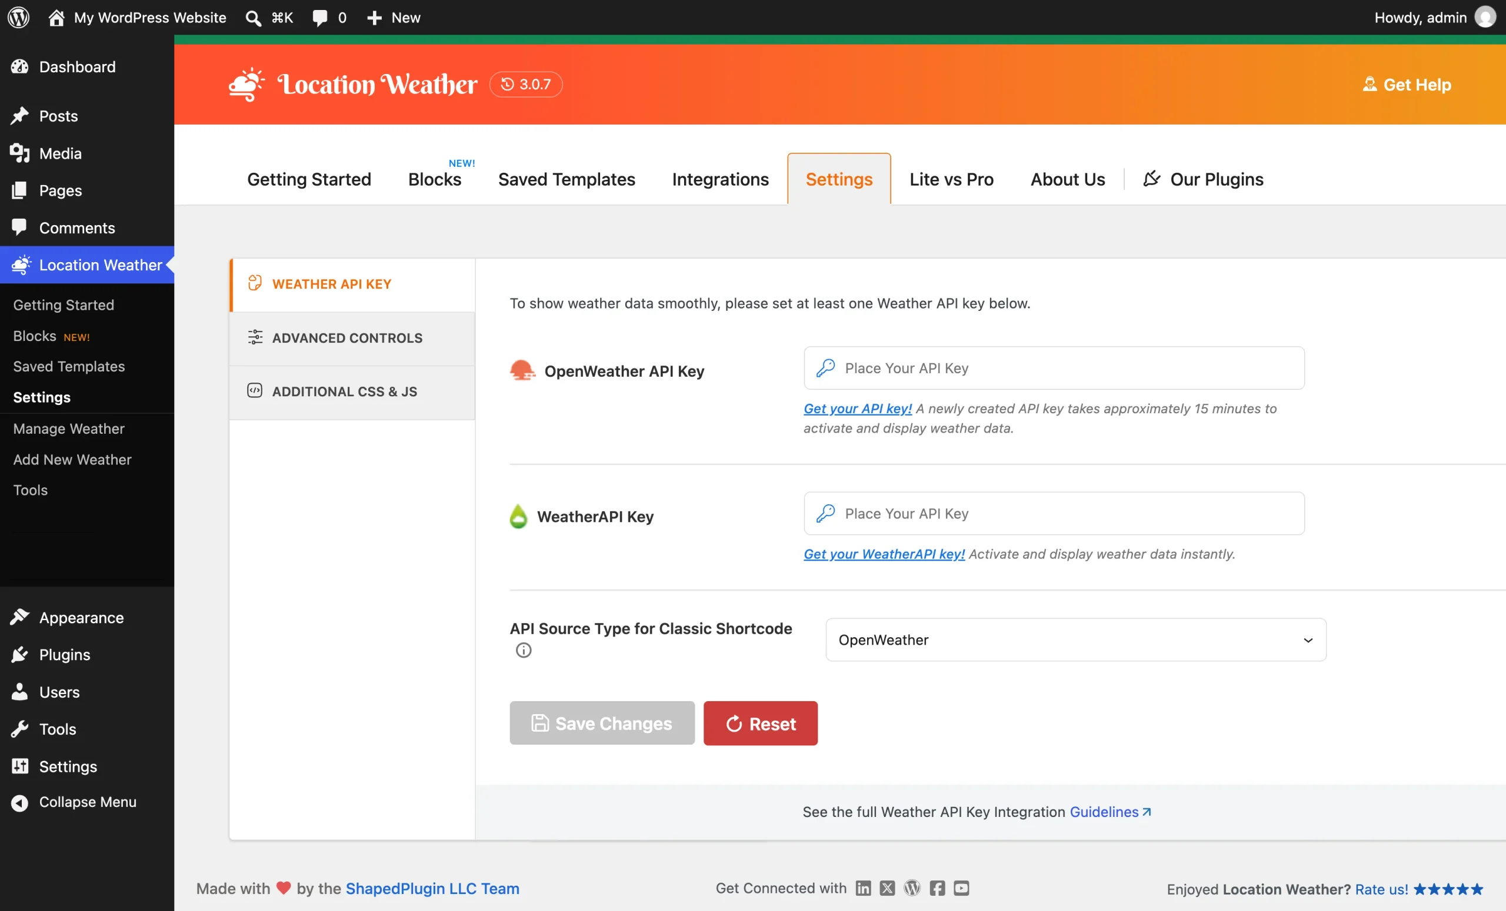Click the WordPress logo icon
Viewport: 1506px width, 911px height.
tap(18, 17)
